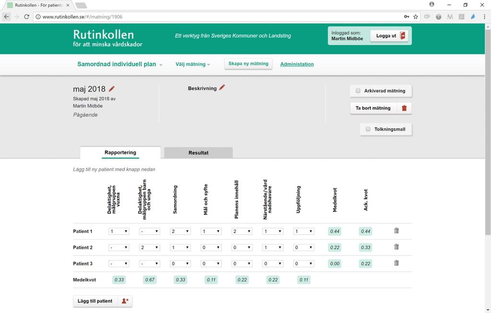Click the add-person icon on Lägg till patient
This screenshot has height=313, width=491.
pyautogui.click(x=125, y=301)
